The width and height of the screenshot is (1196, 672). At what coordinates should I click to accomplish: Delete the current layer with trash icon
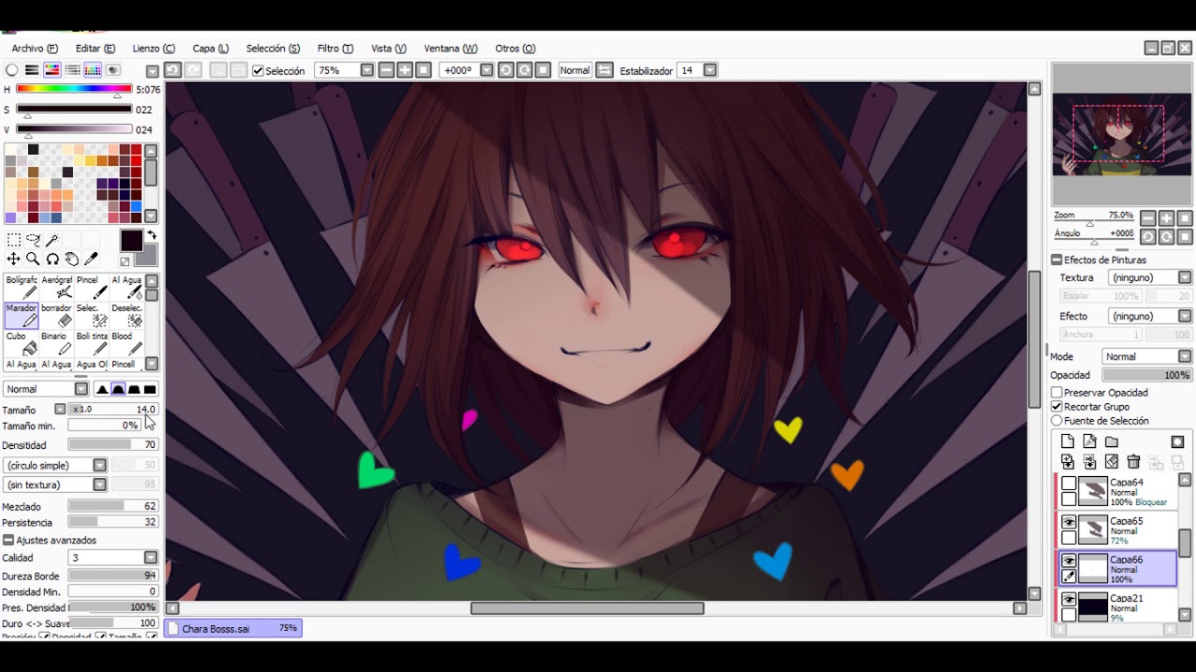[1133, 462]
